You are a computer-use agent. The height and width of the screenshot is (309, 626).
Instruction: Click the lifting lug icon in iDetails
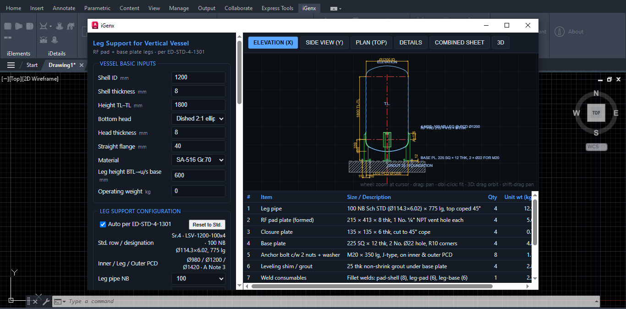(55, 40)
